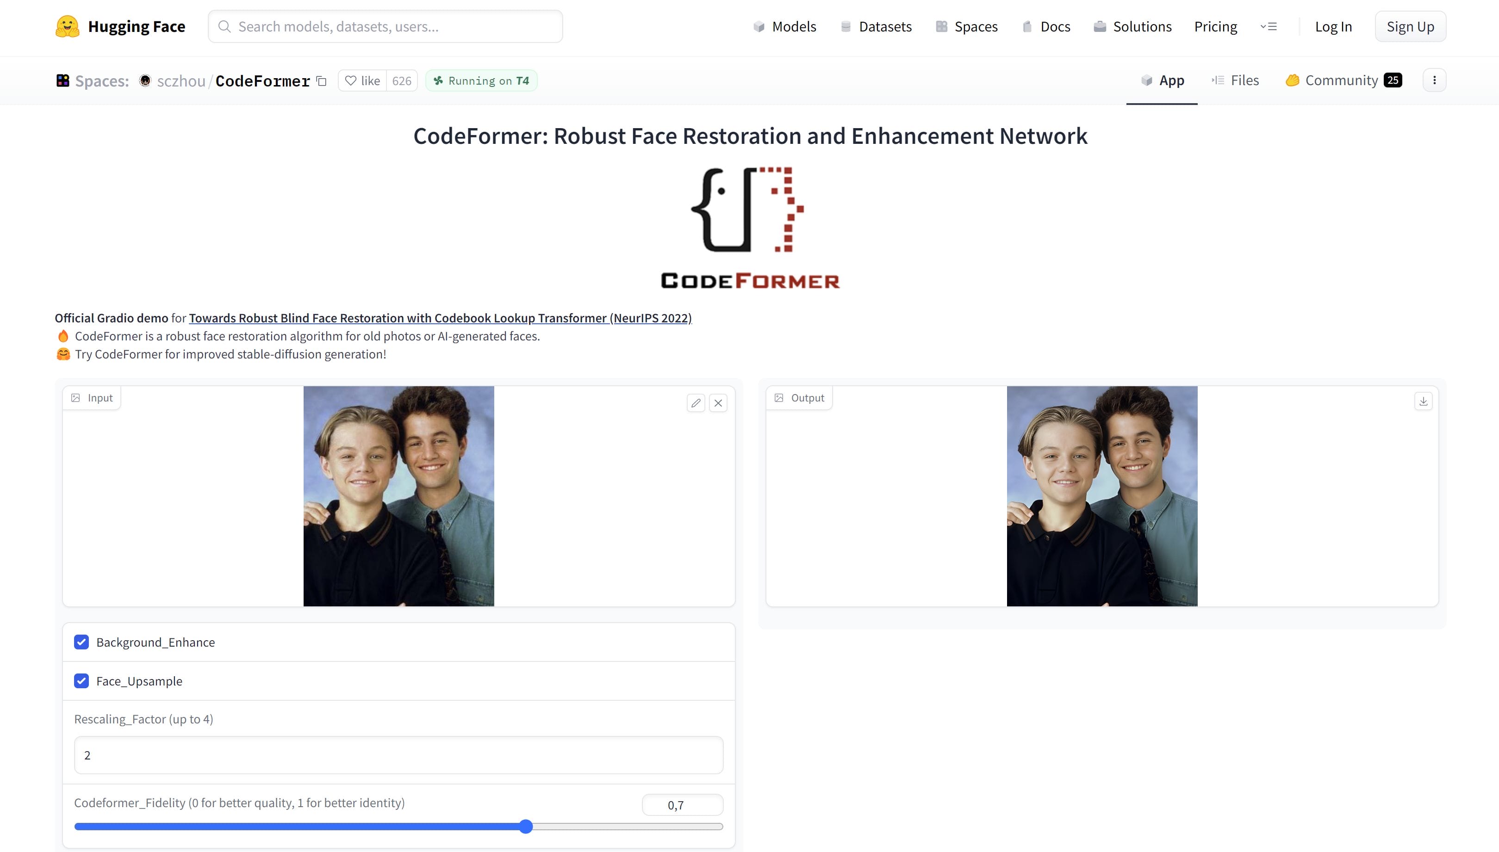This screenshot has width=1499, height=852.
Task: Open the NeurIPS 2022 paper link
Action: tap(440, 318)
